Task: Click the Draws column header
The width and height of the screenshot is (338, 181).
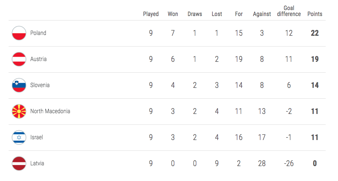Action: tap(195, 14)
